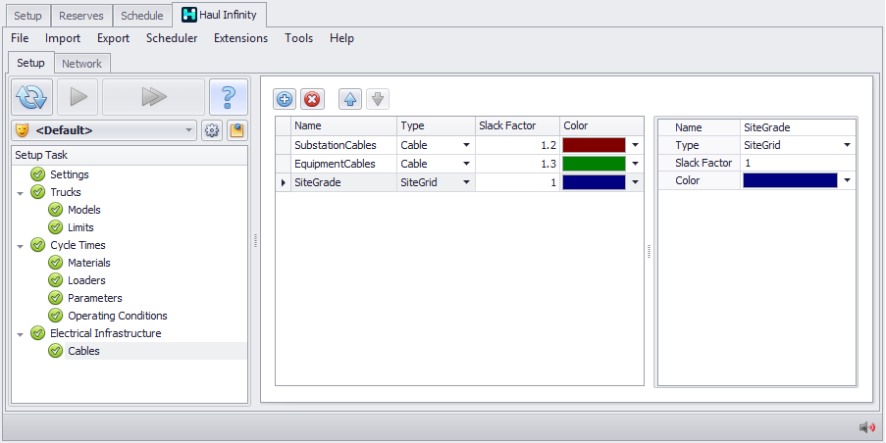Screen dimensions: 886x443
Task: Open the gear settings button beside Default
Action: pyautogui.click(x=212, y=131)
